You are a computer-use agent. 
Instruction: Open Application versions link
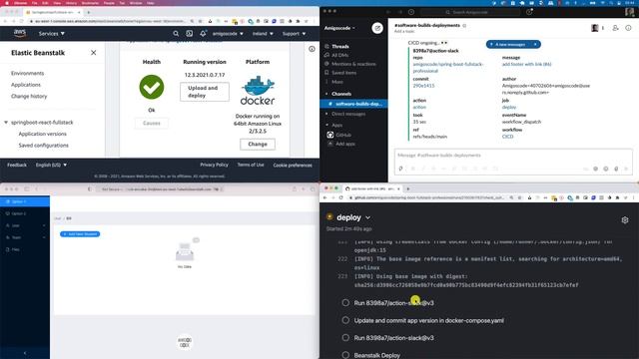(42, 134)
